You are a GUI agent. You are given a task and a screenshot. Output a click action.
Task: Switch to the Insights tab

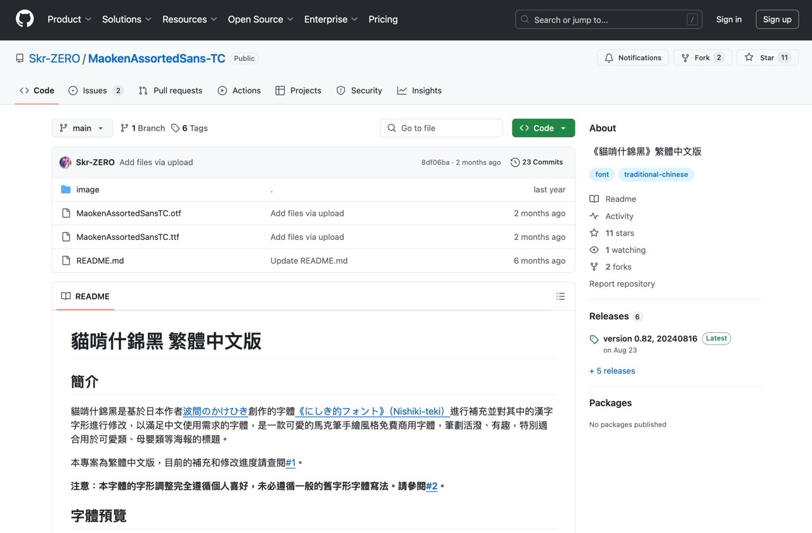pos(419,91)
